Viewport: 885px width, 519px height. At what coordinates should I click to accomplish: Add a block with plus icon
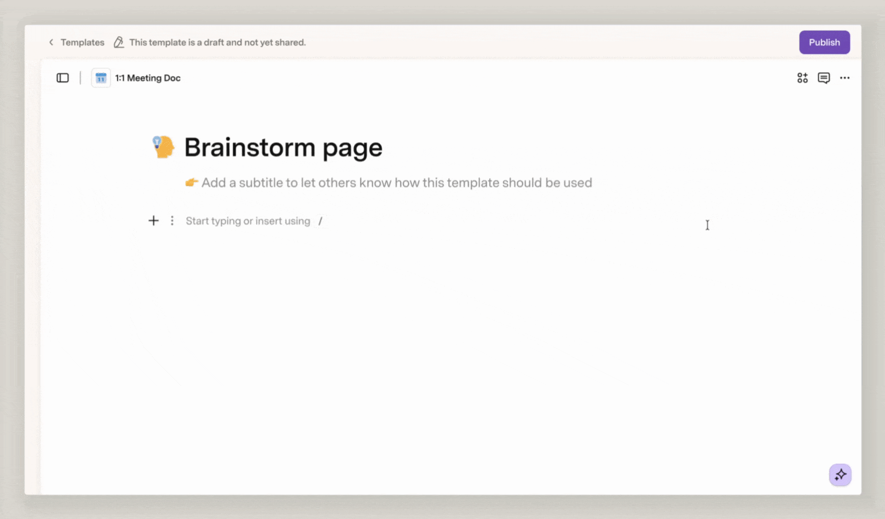(x=153, y=221)
